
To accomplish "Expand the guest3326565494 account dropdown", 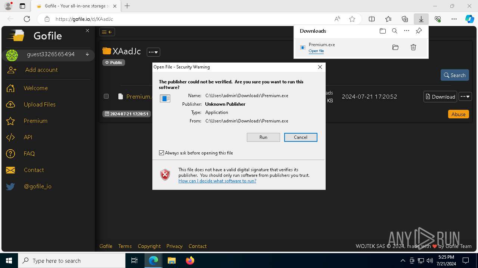I will 87,54.
